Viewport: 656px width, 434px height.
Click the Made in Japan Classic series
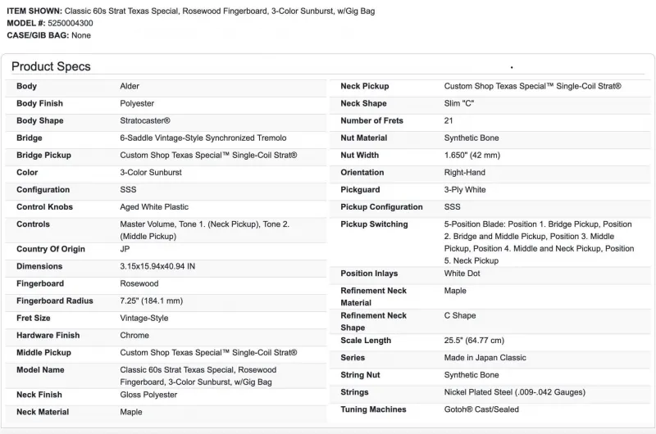click(485, 358)
